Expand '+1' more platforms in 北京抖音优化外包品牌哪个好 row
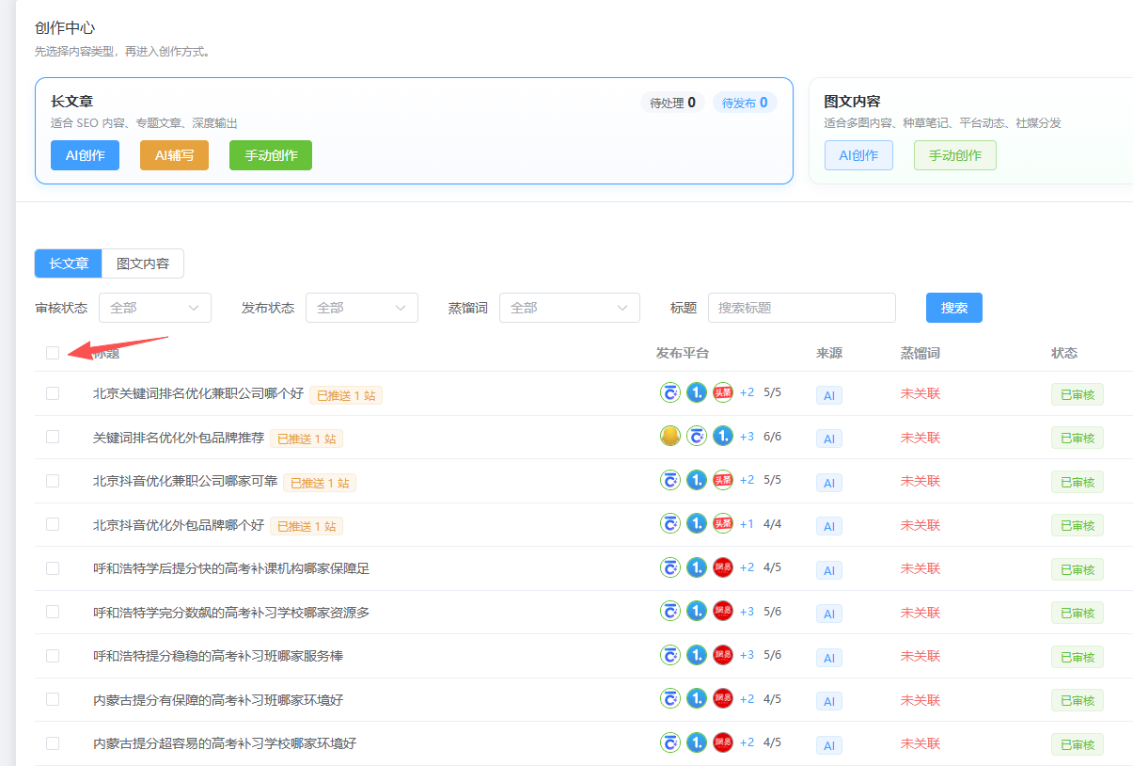 (747, 523)
